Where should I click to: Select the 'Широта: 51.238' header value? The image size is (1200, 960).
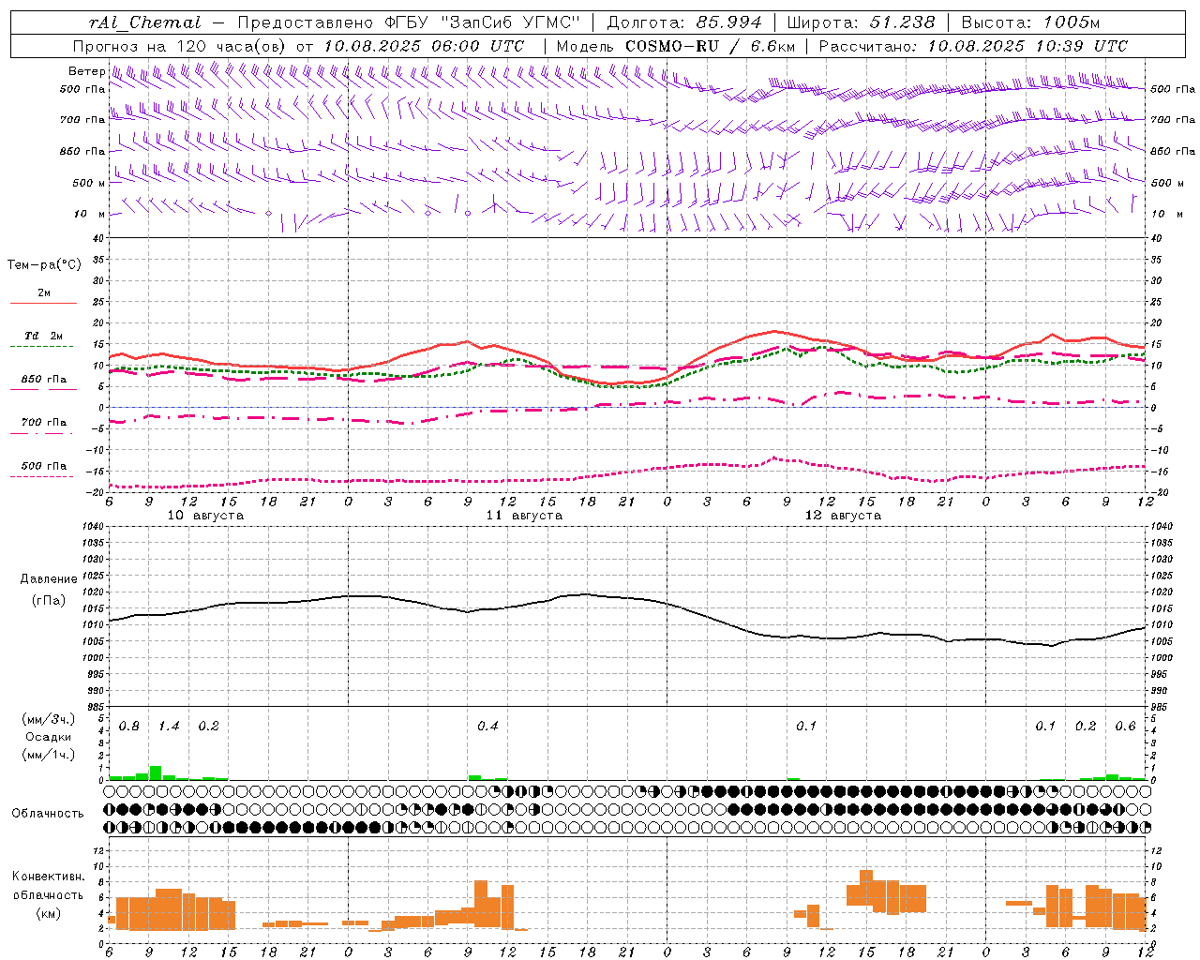coord(861,22)
